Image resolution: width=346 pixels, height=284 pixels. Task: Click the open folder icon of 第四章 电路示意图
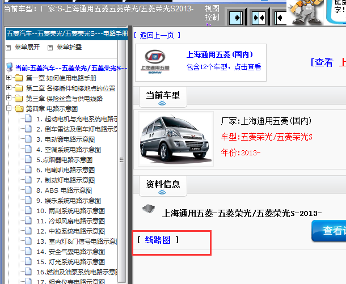(x=19, y=108)
